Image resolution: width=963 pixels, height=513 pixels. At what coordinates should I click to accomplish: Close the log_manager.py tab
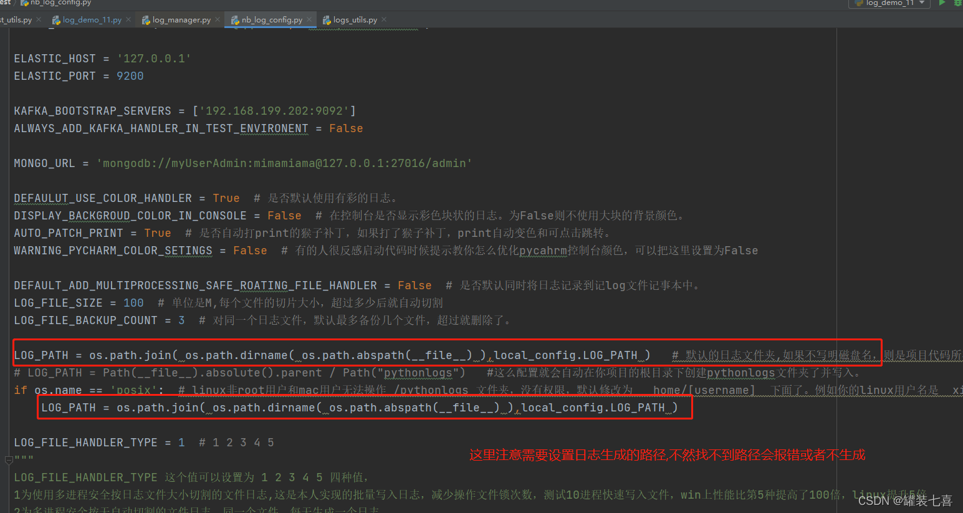pyautogui.click(x=218, y=19)
